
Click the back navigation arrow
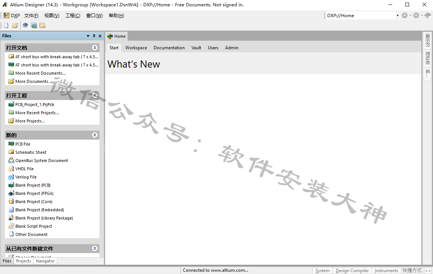pos(405,15)
